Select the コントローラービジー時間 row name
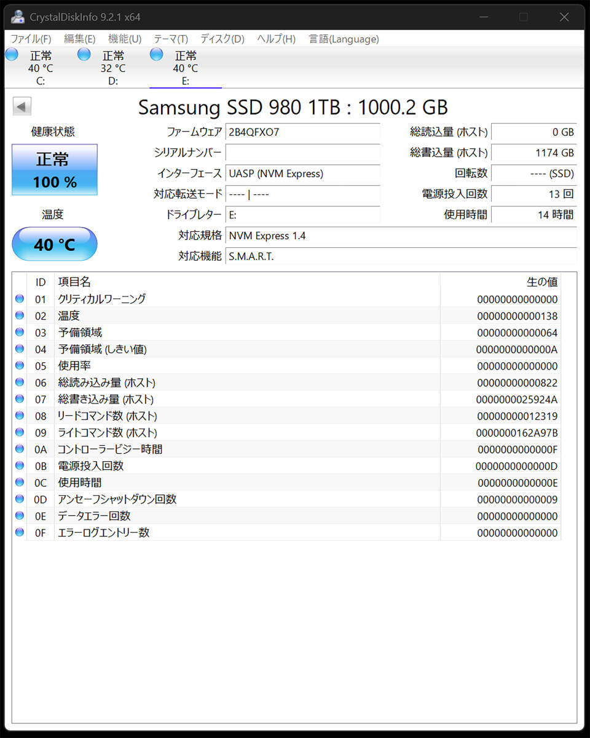 (110, 449)
